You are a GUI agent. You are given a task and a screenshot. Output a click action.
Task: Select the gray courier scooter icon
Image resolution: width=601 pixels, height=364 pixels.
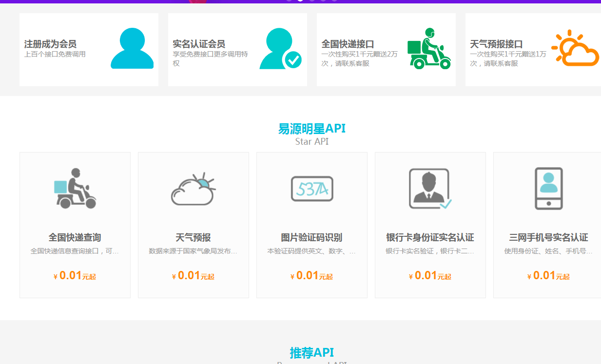click(x=75, y=189)
